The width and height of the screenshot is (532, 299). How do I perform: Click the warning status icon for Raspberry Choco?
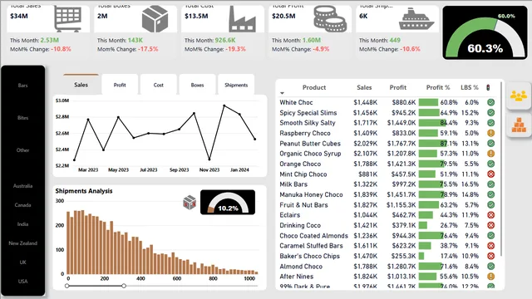tap(490, 133)
